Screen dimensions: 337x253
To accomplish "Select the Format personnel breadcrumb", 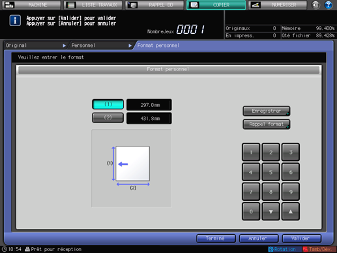I will (158, 46).
